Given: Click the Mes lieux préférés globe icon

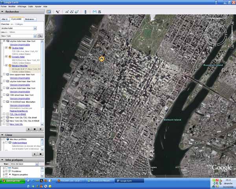Looking at the screenshot, I should click(x=8, y=139).
